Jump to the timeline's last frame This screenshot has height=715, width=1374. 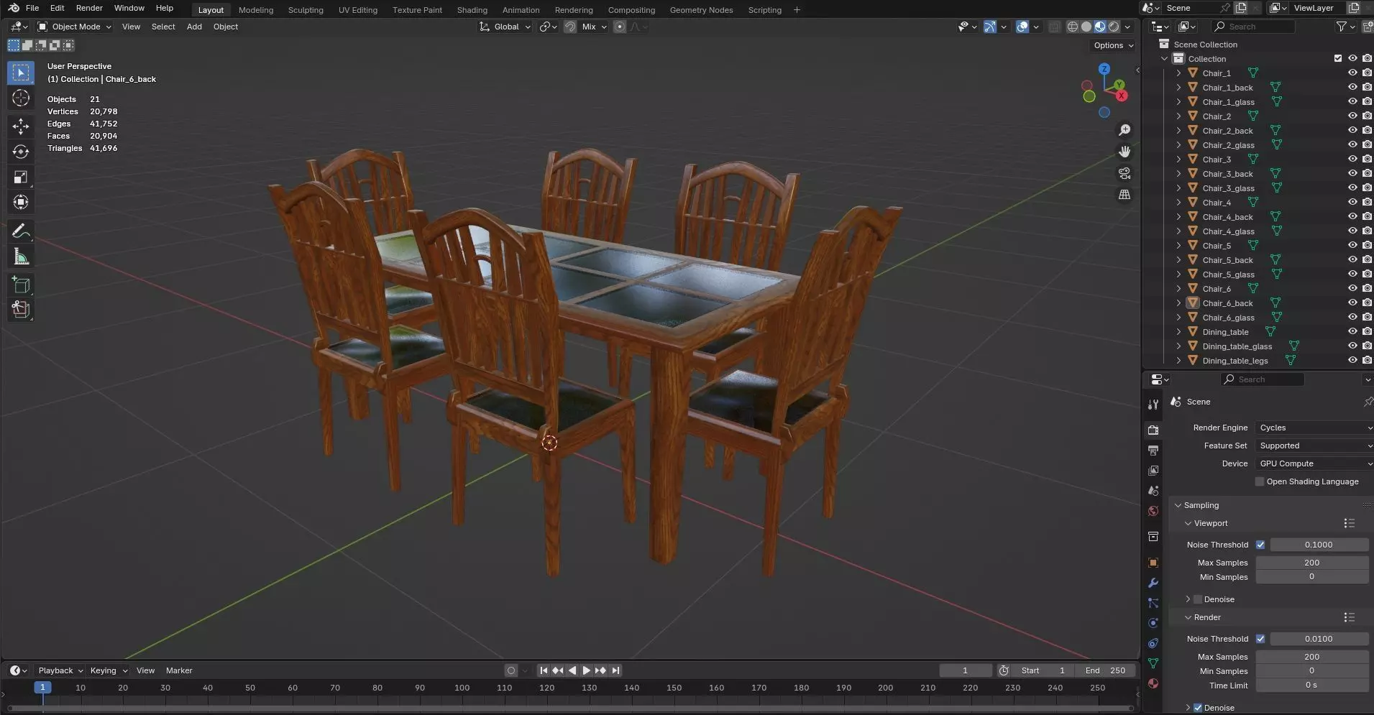tap(615, 670)
